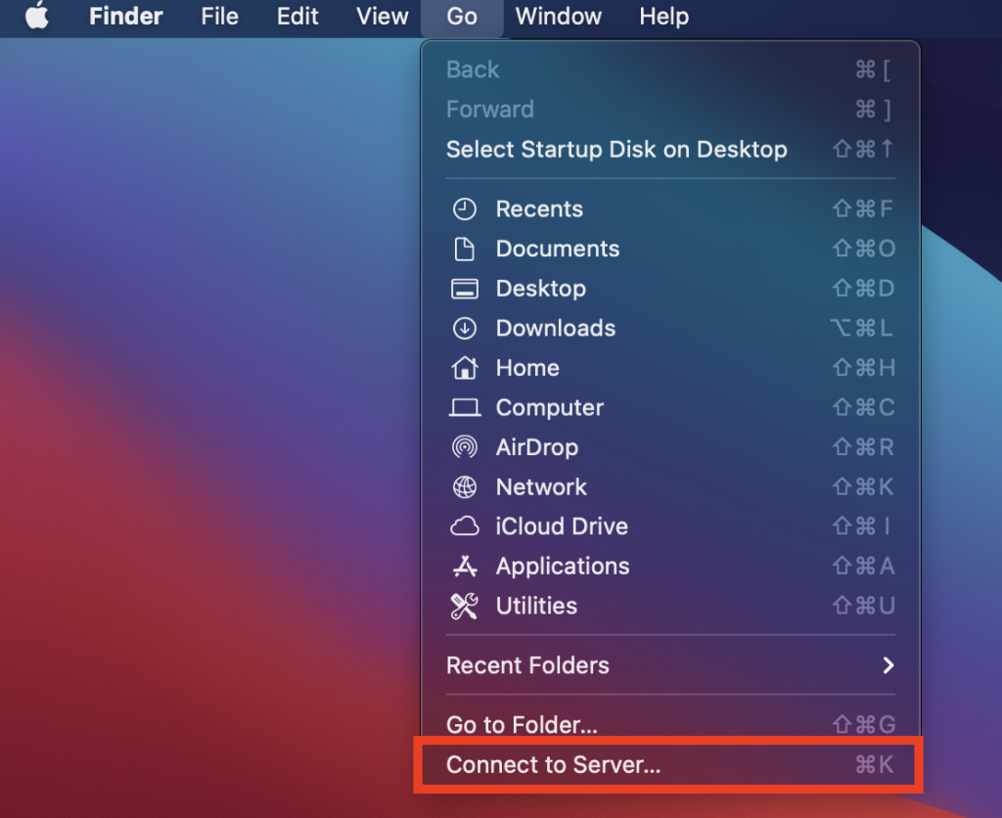Screen dimensions: 1002x818
Task: Select the Computer menu label
Action: [x=550, y=408]
